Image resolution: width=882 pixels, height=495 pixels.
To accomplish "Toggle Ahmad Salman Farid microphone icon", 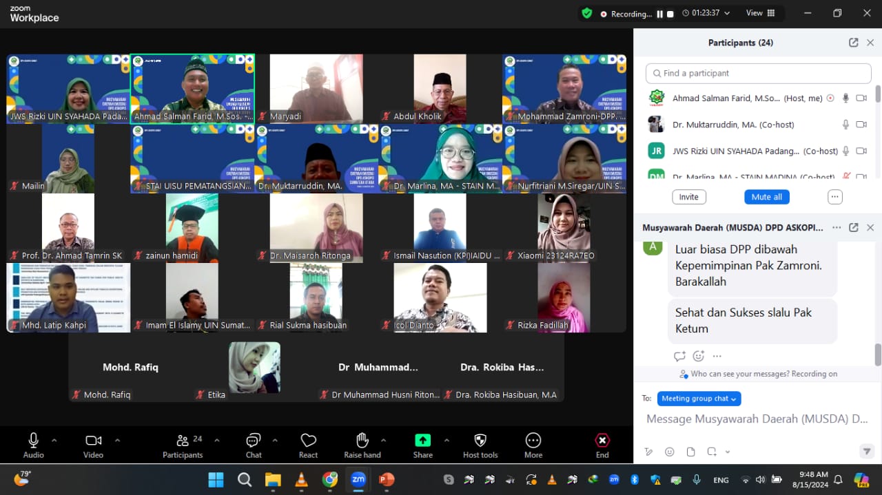I will pyautogui.click(x=845, y=98).
